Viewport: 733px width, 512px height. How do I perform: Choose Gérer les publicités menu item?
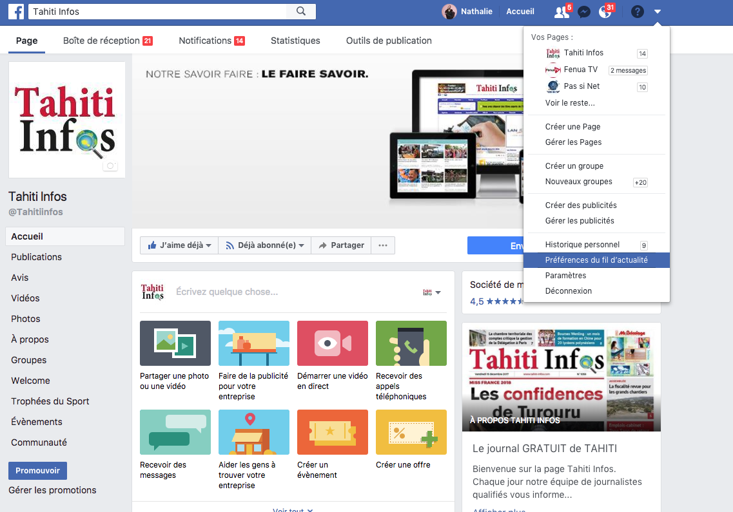(596, 220)
